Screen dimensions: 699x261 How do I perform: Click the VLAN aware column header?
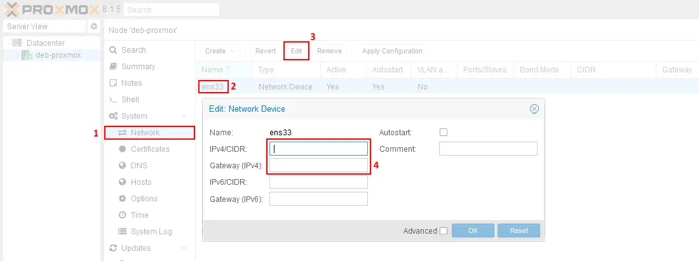pyautogui.click(x=434, y=69)
